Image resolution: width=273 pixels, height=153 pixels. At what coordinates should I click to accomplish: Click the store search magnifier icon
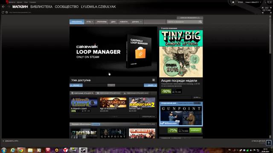click(x=200, y=22)
